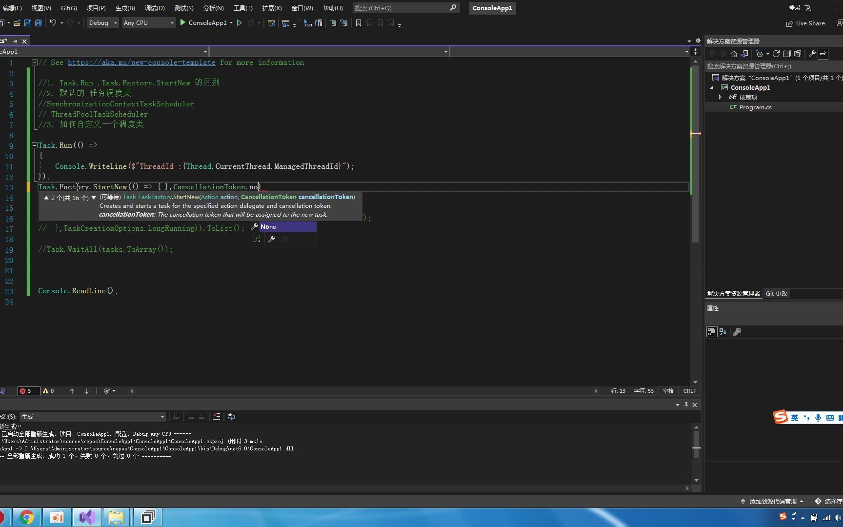843x527 pixels.
Task: Open the aka.ms/new-console-template link
Action: coord(141,62)
